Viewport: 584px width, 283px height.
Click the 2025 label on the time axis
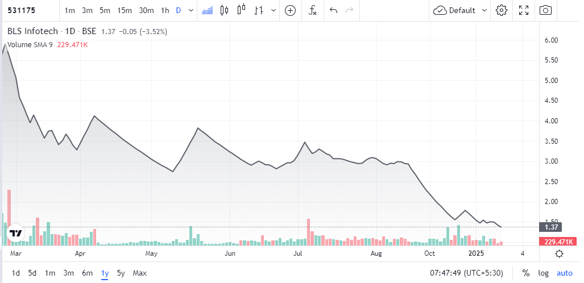click(476, 253)
